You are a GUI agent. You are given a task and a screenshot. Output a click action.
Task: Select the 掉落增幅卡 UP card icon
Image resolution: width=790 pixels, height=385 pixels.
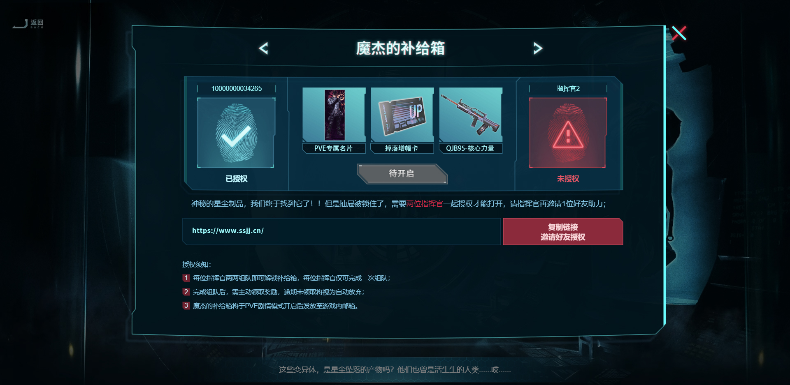point(402,115)
